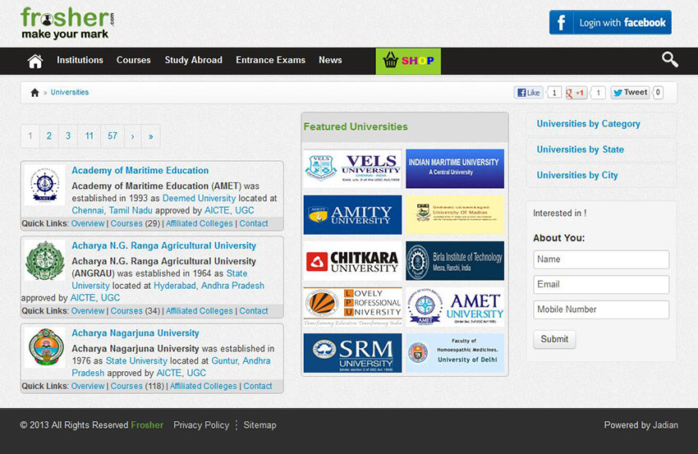
Task: Select Chitkara University featured banner
Action: [352, 261]
